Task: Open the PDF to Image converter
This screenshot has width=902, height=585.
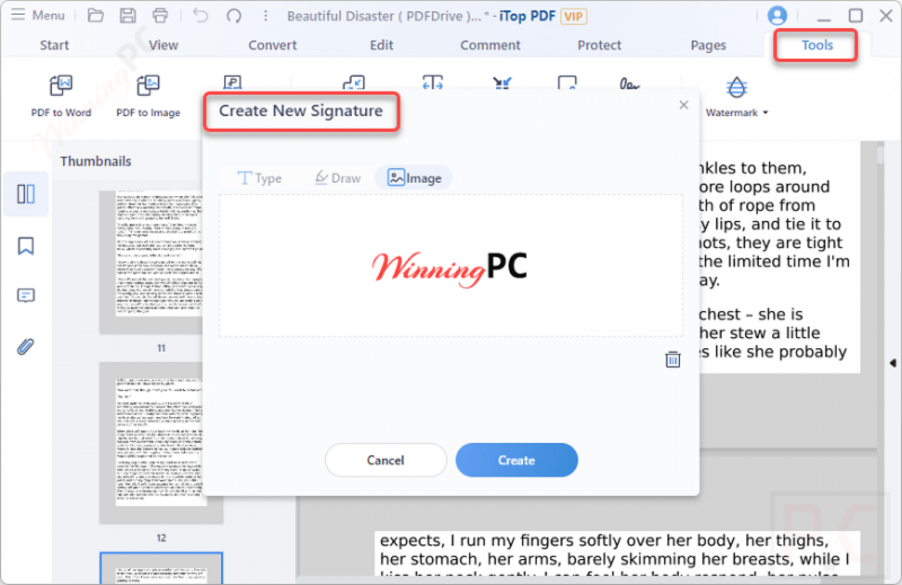Action: (148, 97)
